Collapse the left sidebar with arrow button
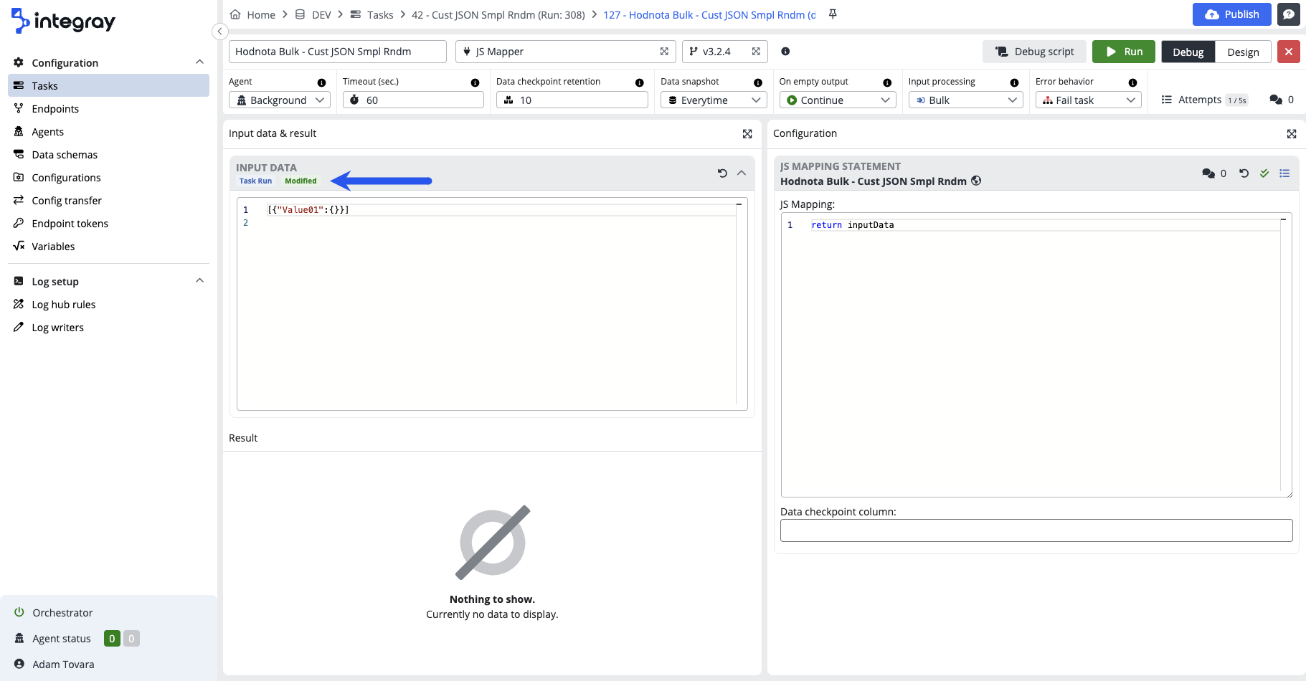Image resolution: width=1306 pixels, height=681 pixels. (220, 32)
